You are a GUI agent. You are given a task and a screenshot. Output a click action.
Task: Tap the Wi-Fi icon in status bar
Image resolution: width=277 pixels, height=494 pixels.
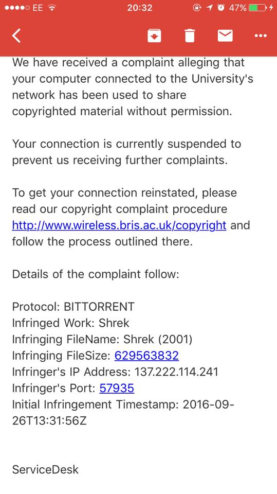click(51, 8)
